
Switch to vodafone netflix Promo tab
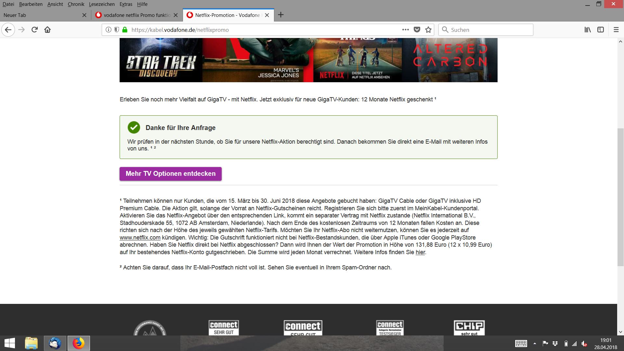point(136,15)
